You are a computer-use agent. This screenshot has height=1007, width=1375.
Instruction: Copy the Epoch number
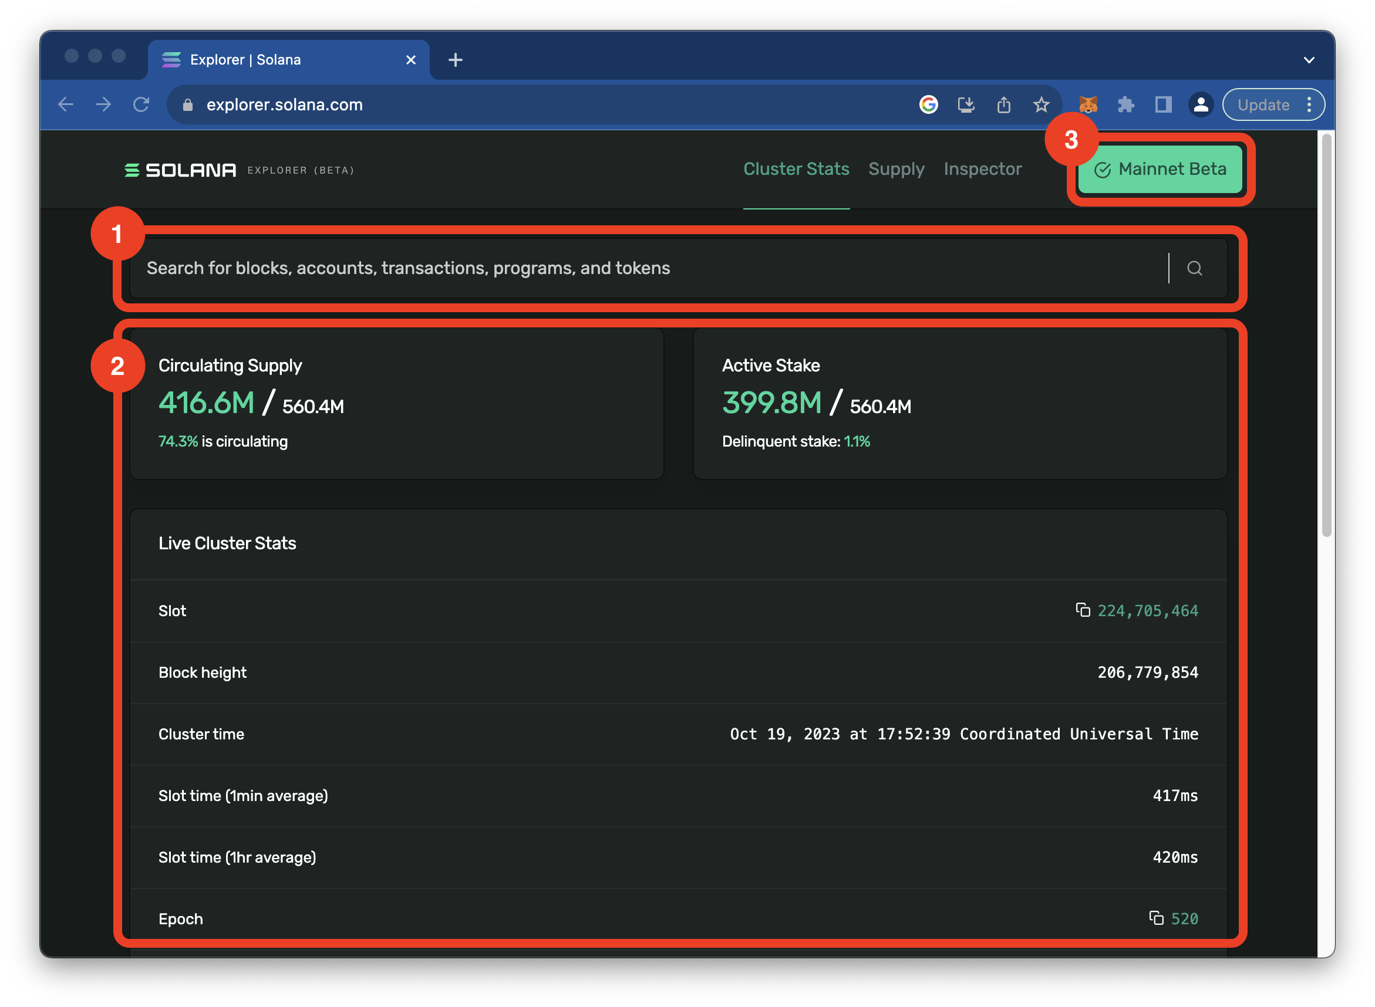pos(1156,918)
